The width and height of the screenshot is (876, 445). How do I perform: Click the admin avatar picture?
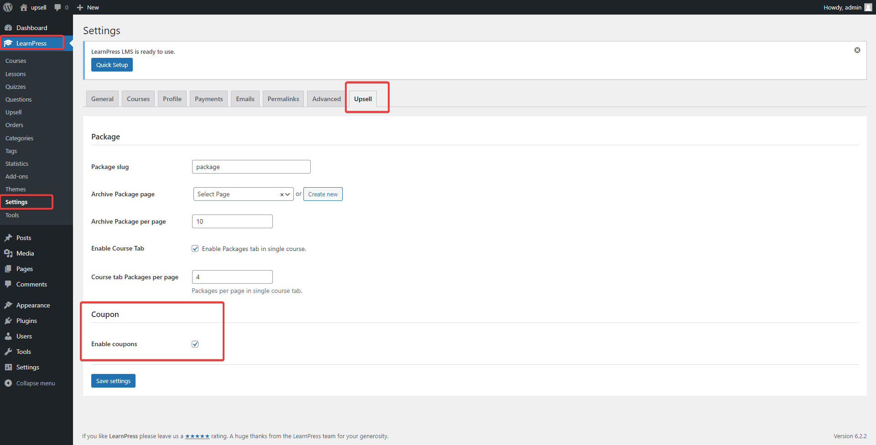(868, 7)
